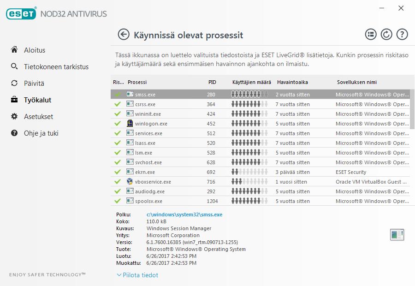The image size is (415, 286).
Task: Click the '110.0 kB' size value
Action: tap(156, 221)
